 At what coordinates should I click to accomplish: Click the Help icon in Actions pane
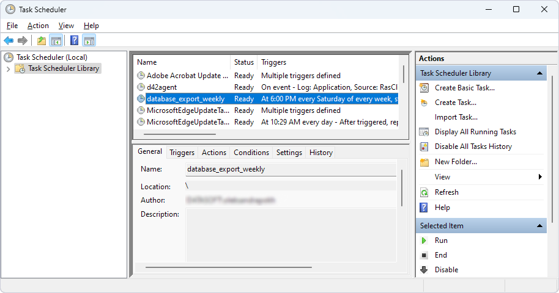tap(423, 208)
